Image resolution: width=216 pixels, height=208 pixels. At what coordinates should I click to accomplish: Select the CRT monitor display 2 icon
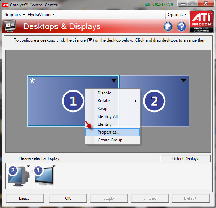(19, 176)
